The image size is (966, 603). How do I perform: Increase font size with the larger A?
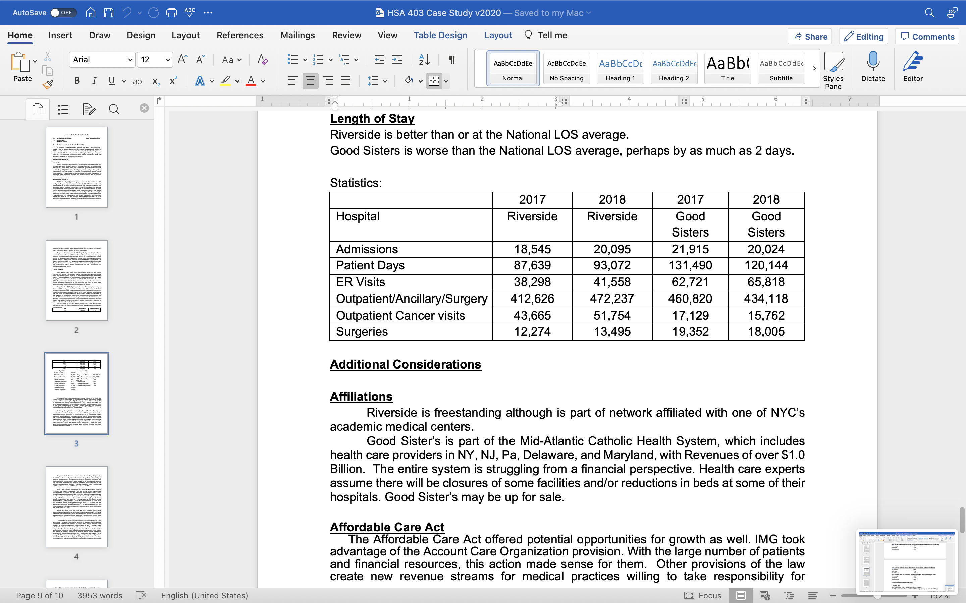click(x=182, y=59)
